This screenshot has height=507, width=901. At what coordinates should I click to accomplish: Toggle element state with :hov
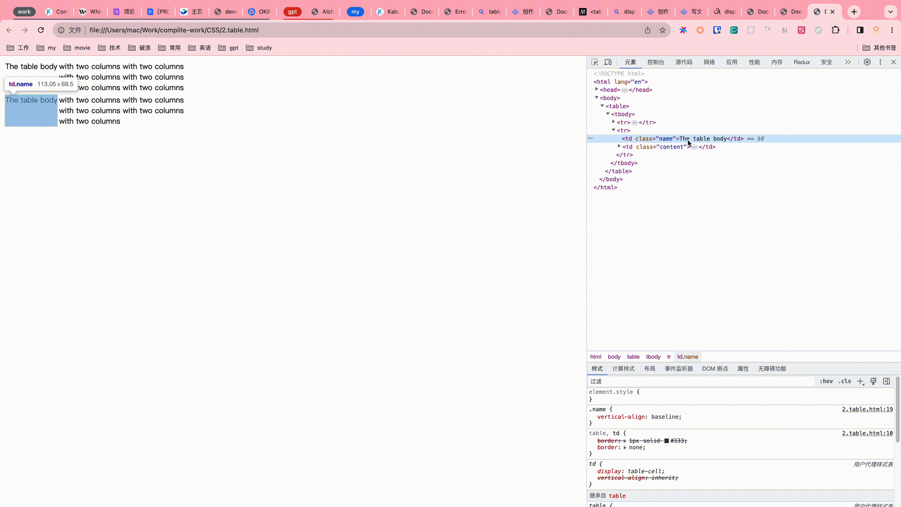[826, 381]
